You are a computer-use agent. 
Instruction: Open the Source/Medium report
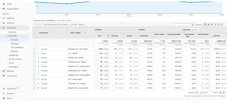click(x=17, y=48)
